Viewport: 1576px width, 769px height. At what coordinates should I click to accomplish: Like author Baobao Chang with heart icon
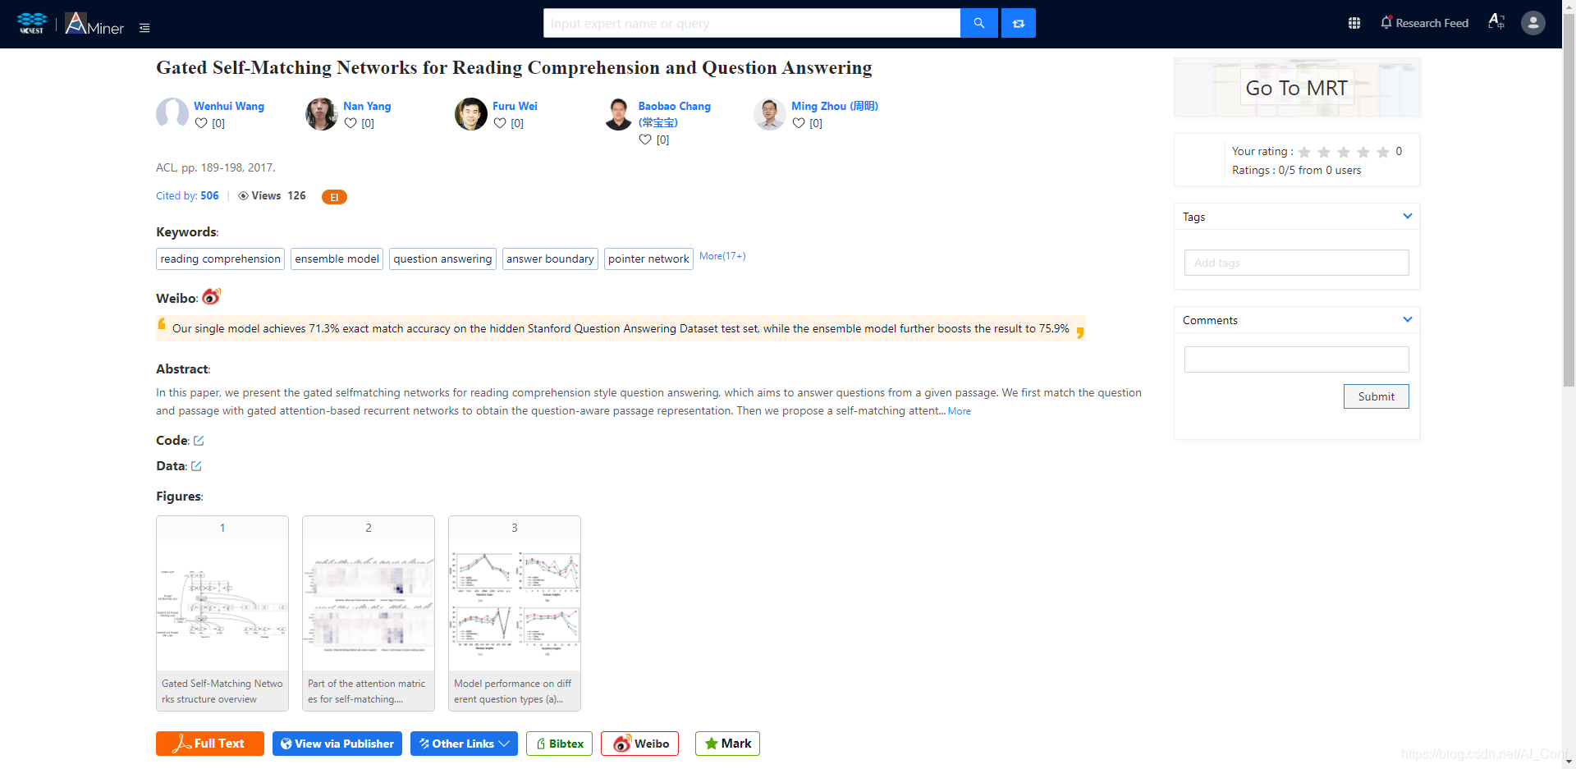646,140
